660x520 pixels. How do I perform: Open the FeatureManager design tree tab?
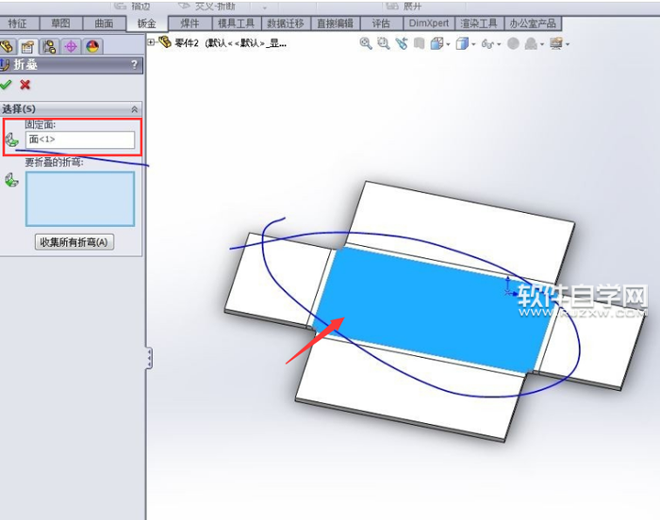coord(8,46)
